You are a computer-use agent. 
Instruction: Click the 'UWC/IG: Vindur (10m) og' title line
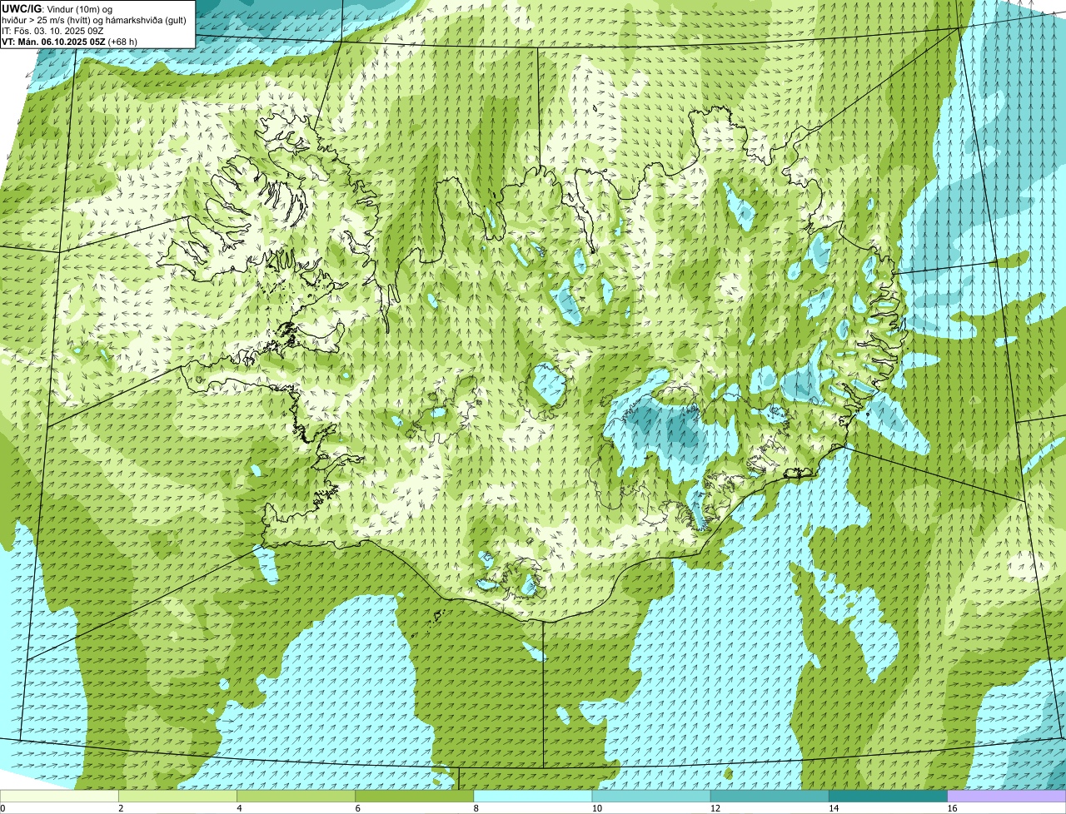pyautogui.click(x=57, y=8)
